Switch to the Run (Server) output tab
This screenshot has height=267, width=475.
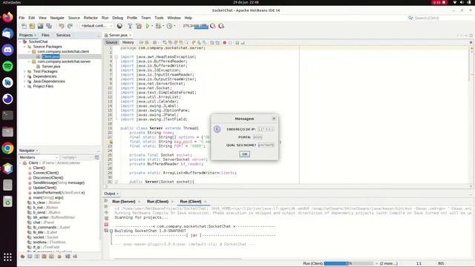tap(124, 201)
